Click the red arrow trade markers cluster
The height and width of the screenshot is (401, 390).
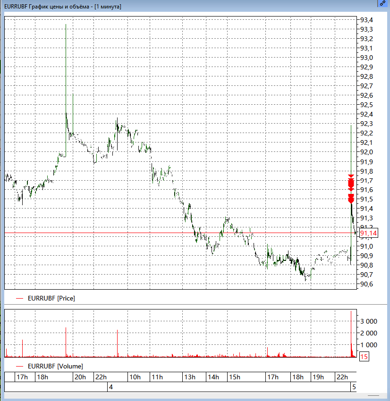click(351, 189)
